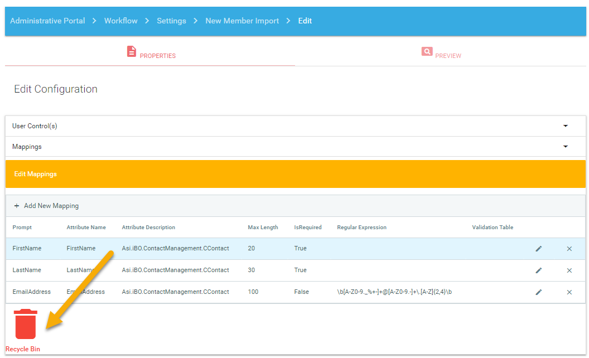Screen dimensions: 589x358
Task: Select the EmailAddress regular expression cell
Action: (x=394, y=292)
